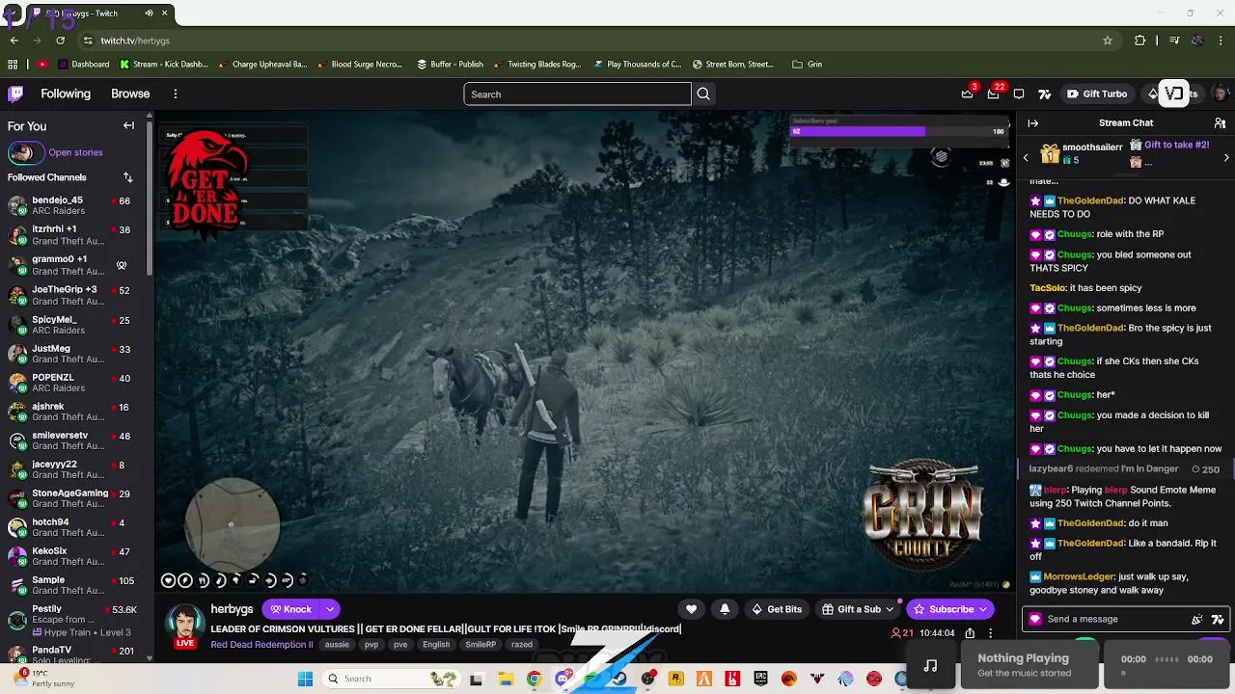Image resolution: width=1235 pixels, height=694 pixels.
Task: Click the Gift Turbo button
Action: [1097, 93]
